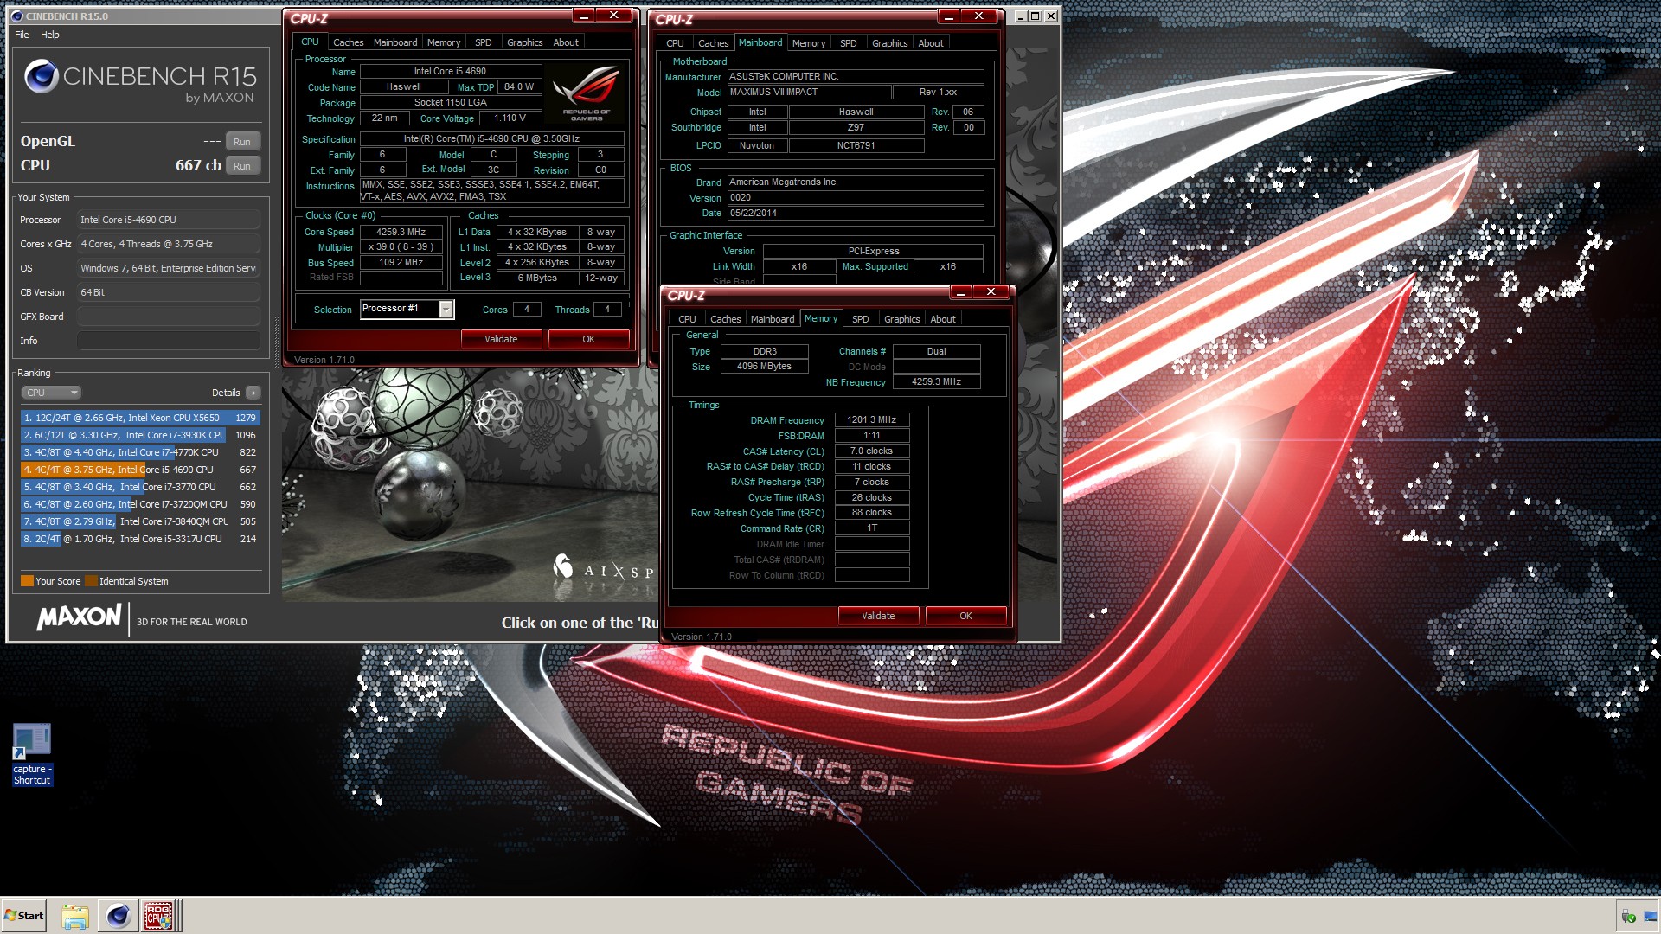The image size is (1661, 934).
Task: Open About tab in CPU-Z Mainboard window
Action: [x=931, y=43]
